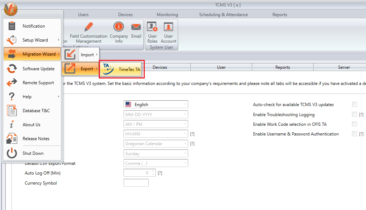The image size is (366, 210).
Task: Open the Users ribbon tab
Action: [83, 14]
